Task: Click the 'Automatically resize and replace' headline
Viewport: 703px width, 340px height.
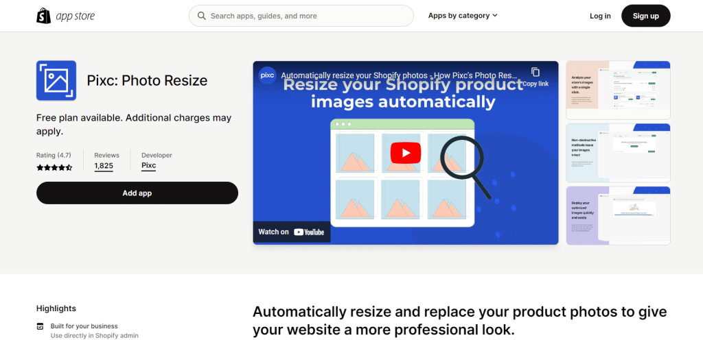Action: 460,321
